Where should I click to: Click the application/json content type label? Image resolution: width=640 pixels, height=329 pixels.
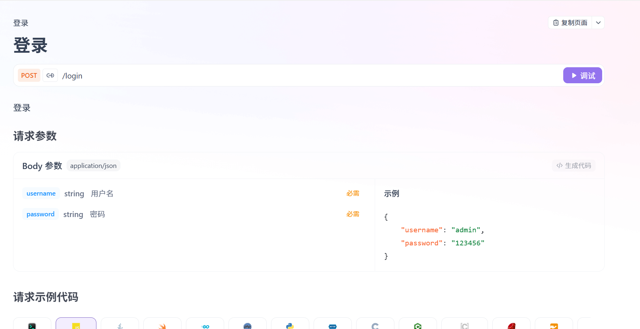93,166
